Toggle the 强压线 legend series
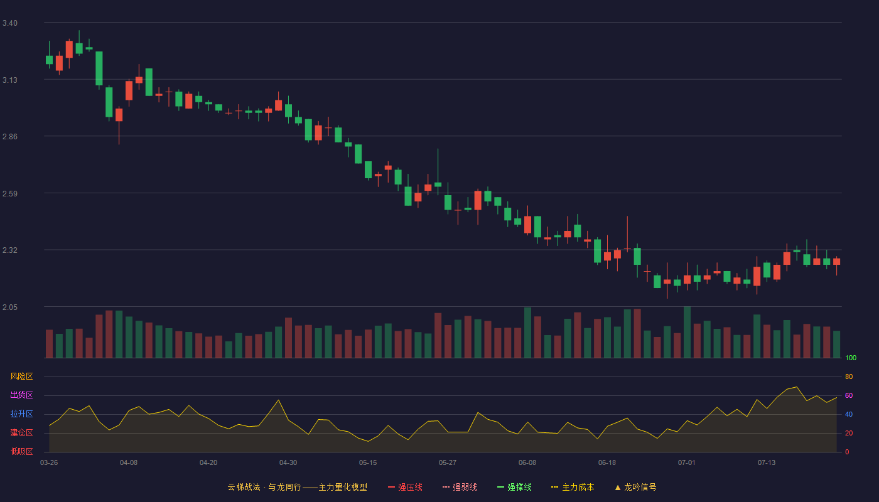The width and height of the screenshot is (879, 502). tap(405, 487)
